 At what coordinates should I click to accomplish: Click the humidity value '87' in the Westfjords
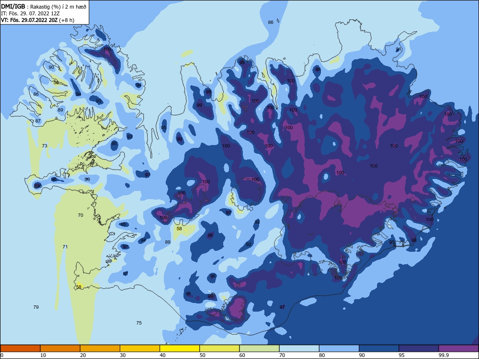(x=38, y=121)
